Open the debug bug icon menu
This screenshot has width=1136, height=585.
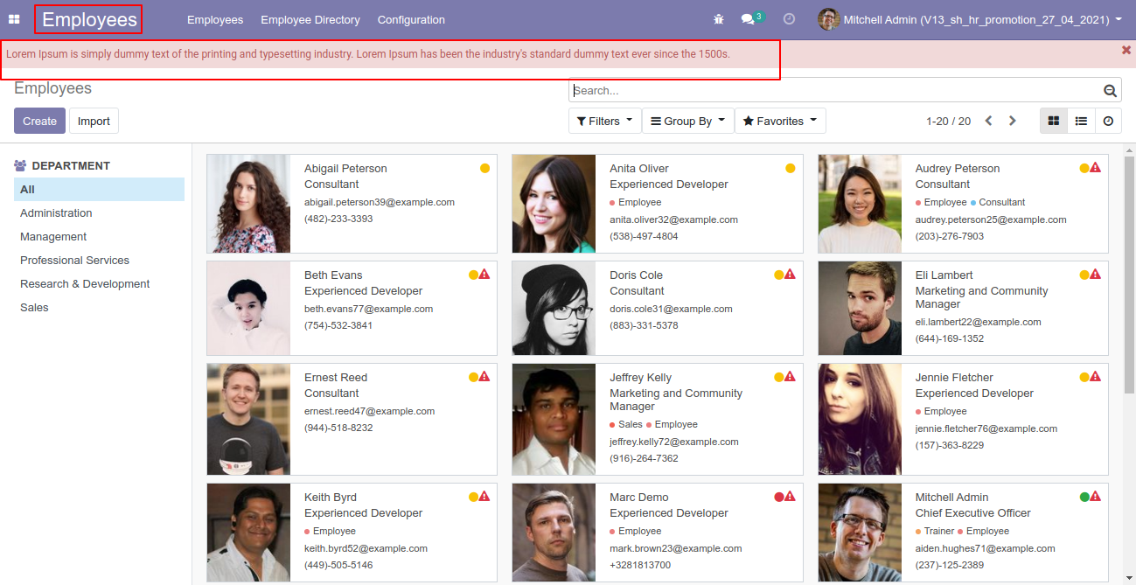click(719, 19)
